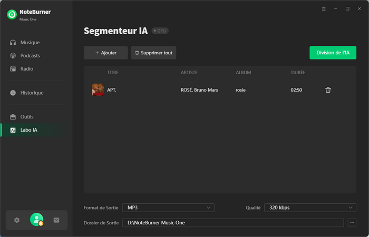Click the NoteBurner logo icon
This screenshot has width=369, height=237.
click(x=12, y=15)
